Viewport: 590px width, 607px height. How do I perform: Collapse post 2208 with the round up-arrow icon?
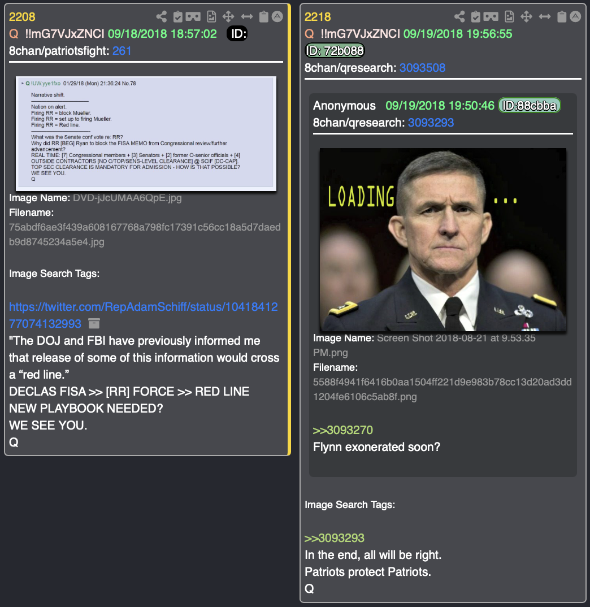pyautogui.click(x=277, y=16)
